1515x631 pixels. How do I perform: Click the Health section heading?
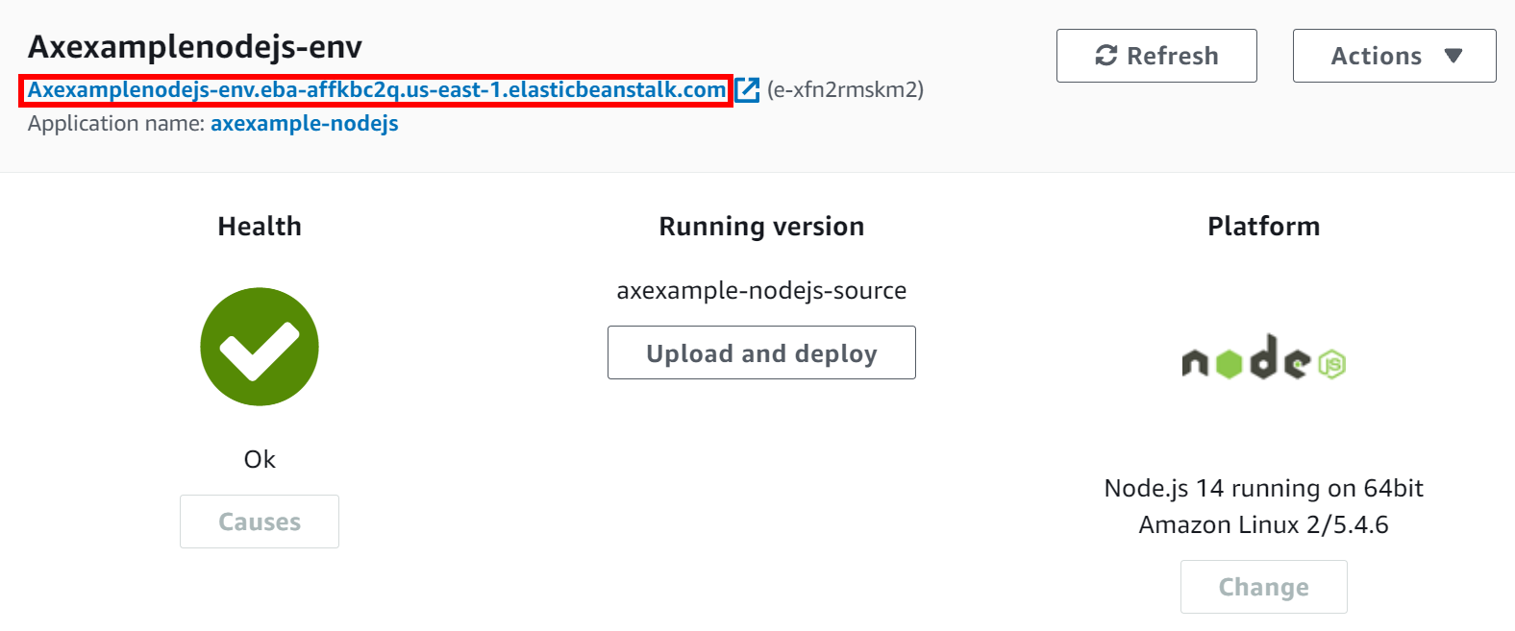pyautogui.click(x=260, y=227)
